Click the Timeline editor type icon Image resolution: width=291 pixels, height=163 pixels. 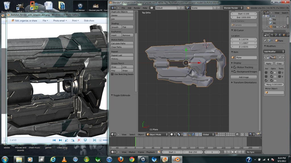click(x=113, y=152)
